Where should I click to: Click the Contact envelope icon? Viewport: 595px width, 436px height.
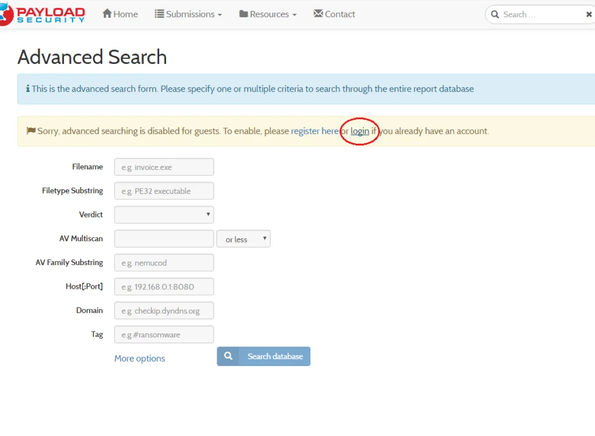pos(318,14)
